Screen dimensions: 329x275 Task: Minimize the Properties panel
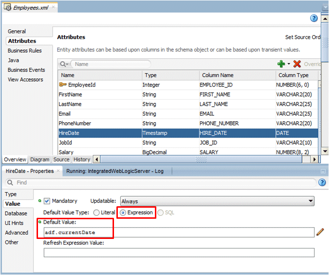click(323, 171)
